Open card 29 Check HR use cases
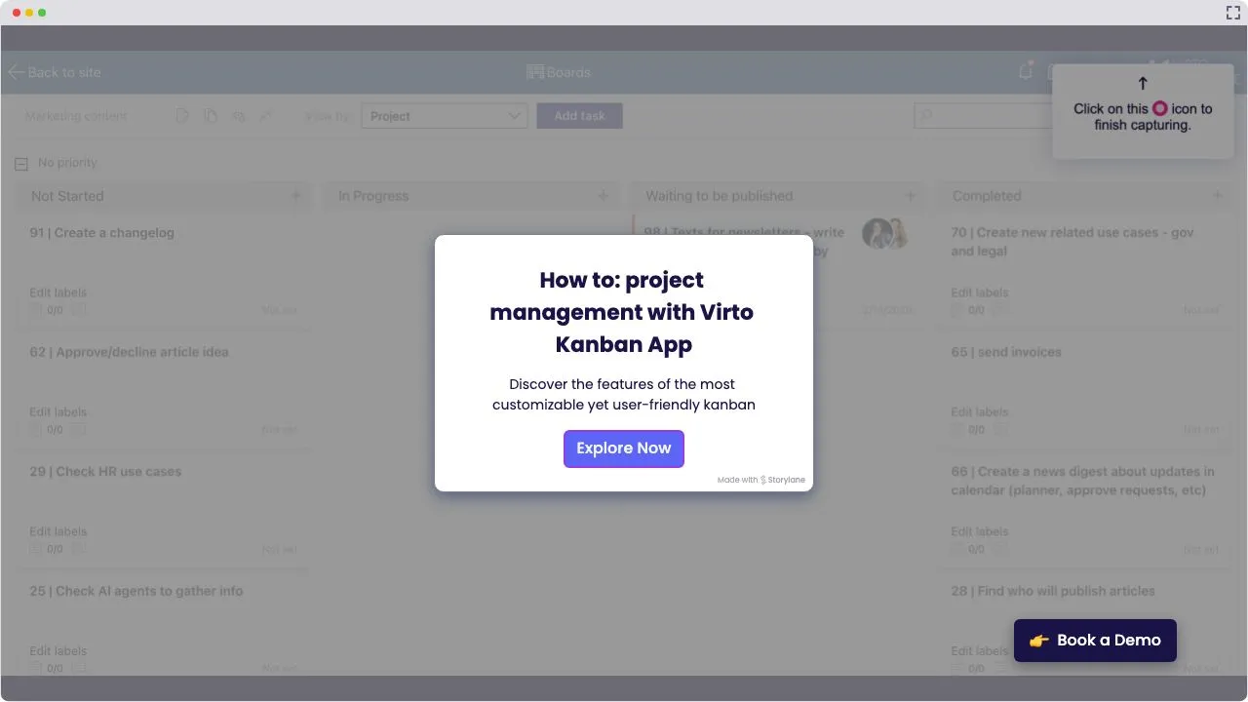This screenshot has width=1248, height=702. coord(105,472)
